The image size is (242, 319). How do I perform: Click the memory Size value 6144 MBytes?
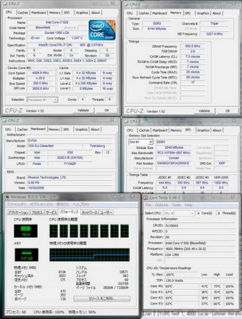156,29
